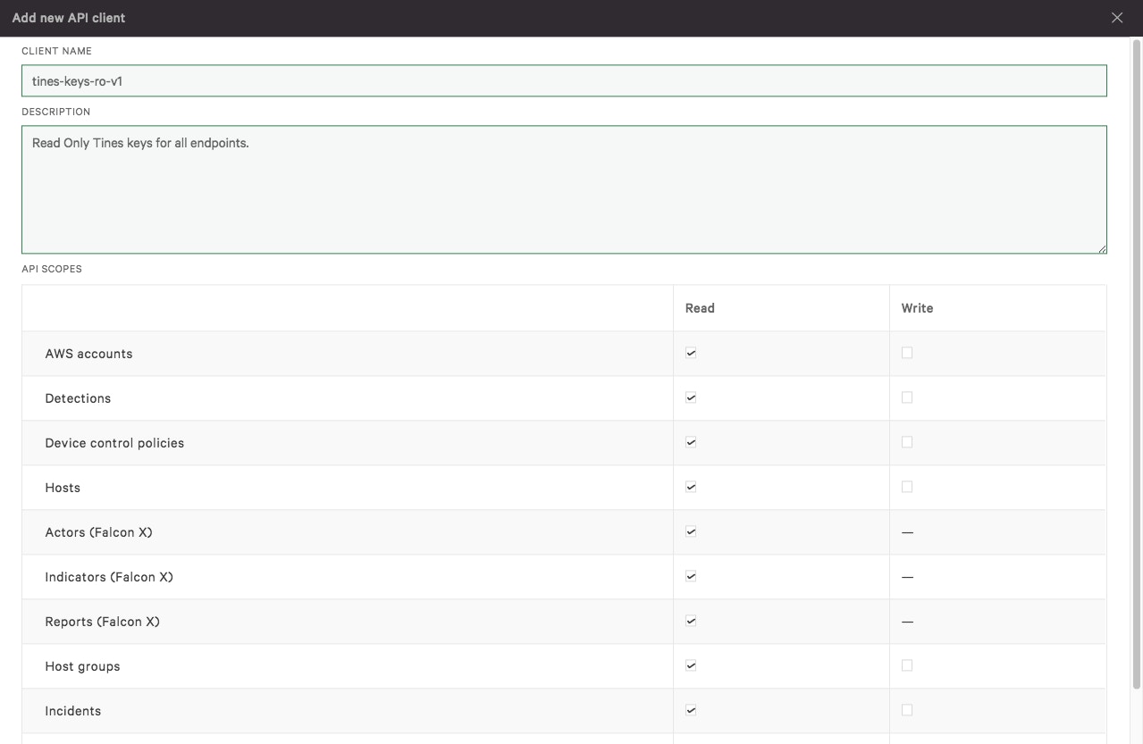
Task: Enable Write for AWS accounts
Action: (x=907, y=353)
